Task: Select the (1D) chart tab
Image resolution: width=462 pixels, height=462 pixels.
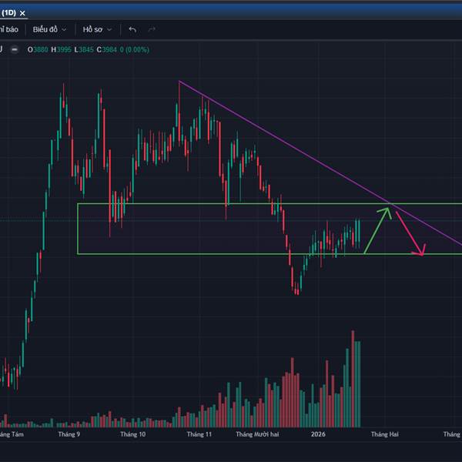Action: coord(7,12)
